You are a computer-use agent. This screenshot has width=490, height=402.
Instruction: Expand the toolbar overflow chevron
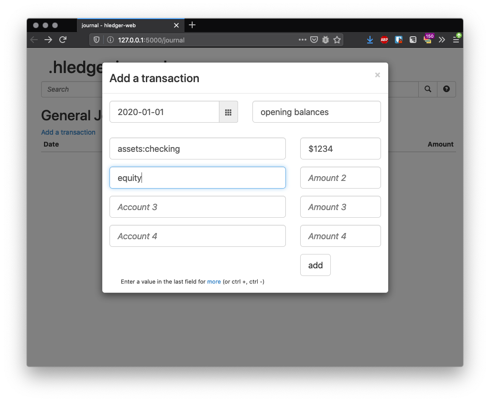click(x=442, y=40)
